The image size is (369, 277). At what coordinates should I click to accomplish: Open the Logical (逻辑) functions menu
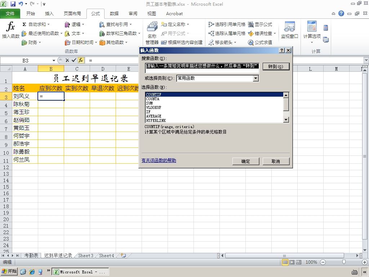74,24
